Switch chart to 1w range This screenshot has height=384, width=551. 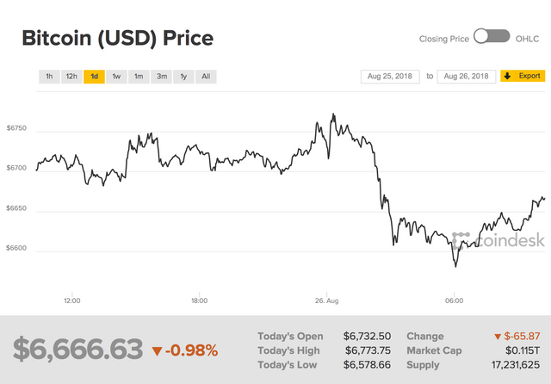[x=116, y=77]
